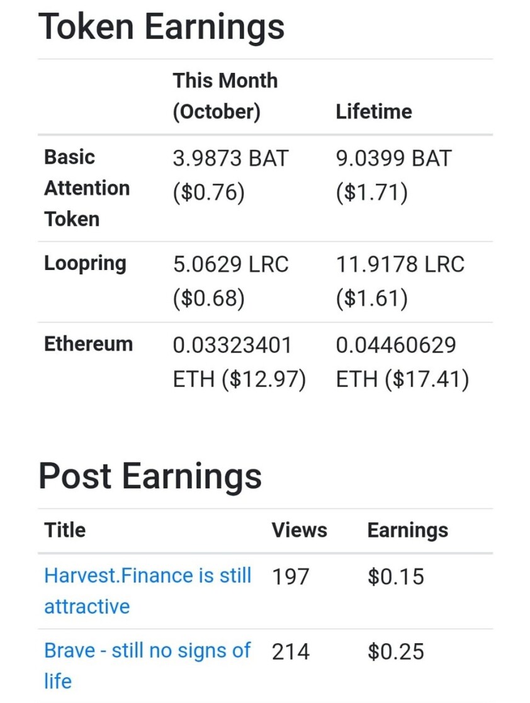Open the Harvest.Finance is still attractive post

click(x=147, y=591)
